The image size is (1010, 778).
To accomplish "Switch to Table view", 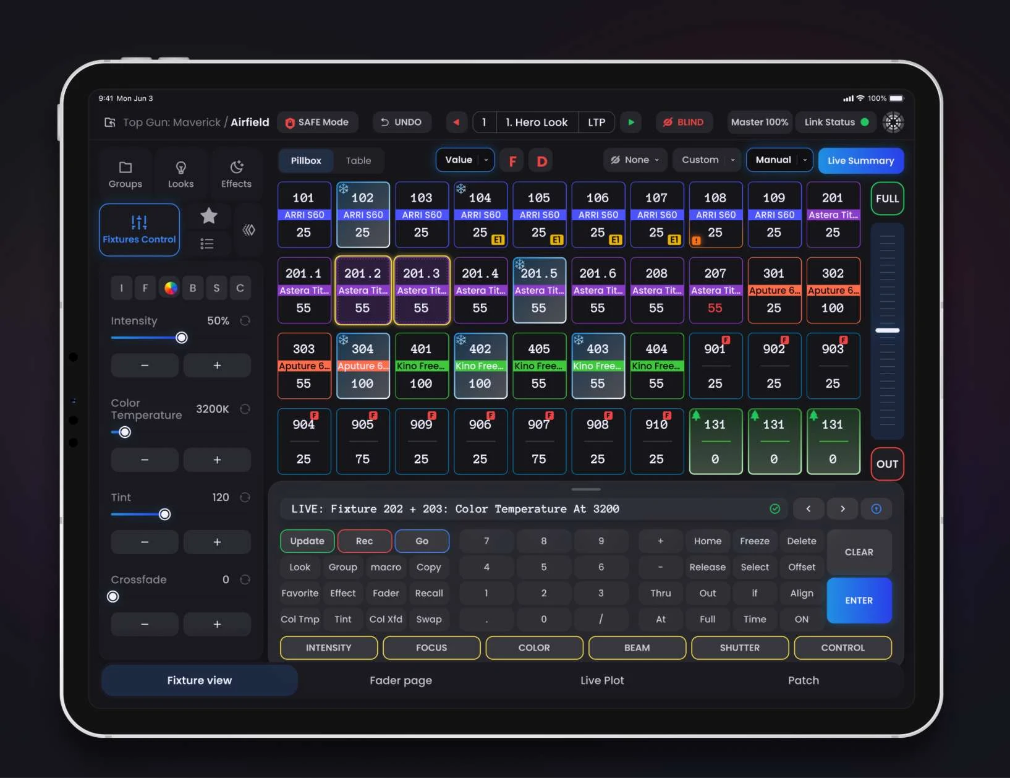I will click(x=359, y=161).
